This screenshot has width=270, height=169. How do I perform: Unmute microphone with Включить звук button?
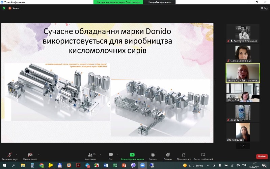[10, 155]
